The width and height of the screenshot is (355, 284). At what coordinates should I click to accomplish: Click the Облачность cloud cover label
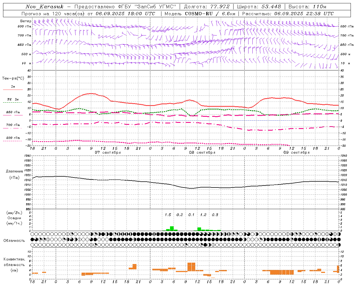click(x=14, y=241)
